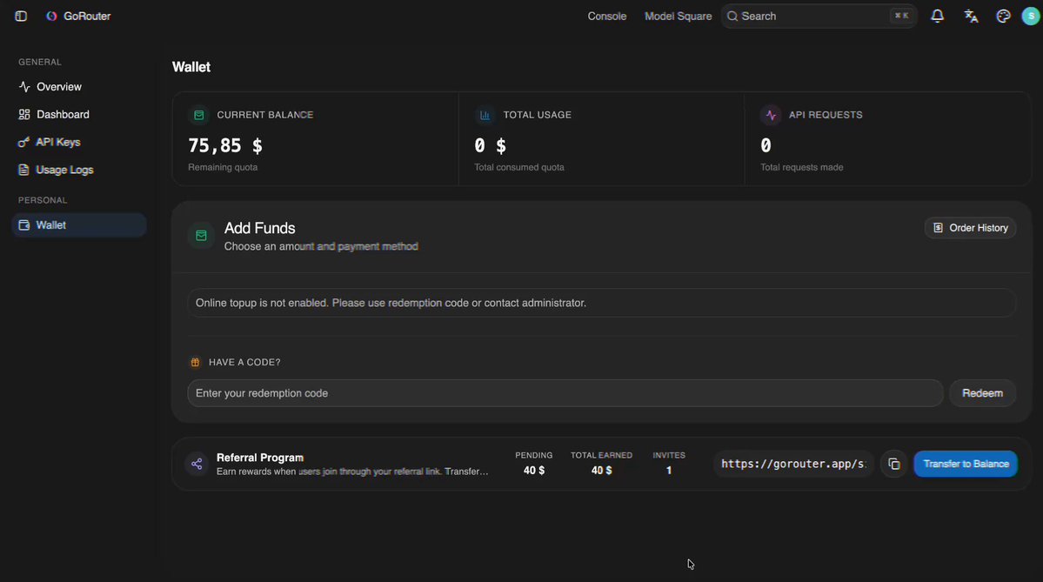Viewport: 1043px width, 582px height.
Task: Click the pending 40 $ amount
Action: point(534,471)
